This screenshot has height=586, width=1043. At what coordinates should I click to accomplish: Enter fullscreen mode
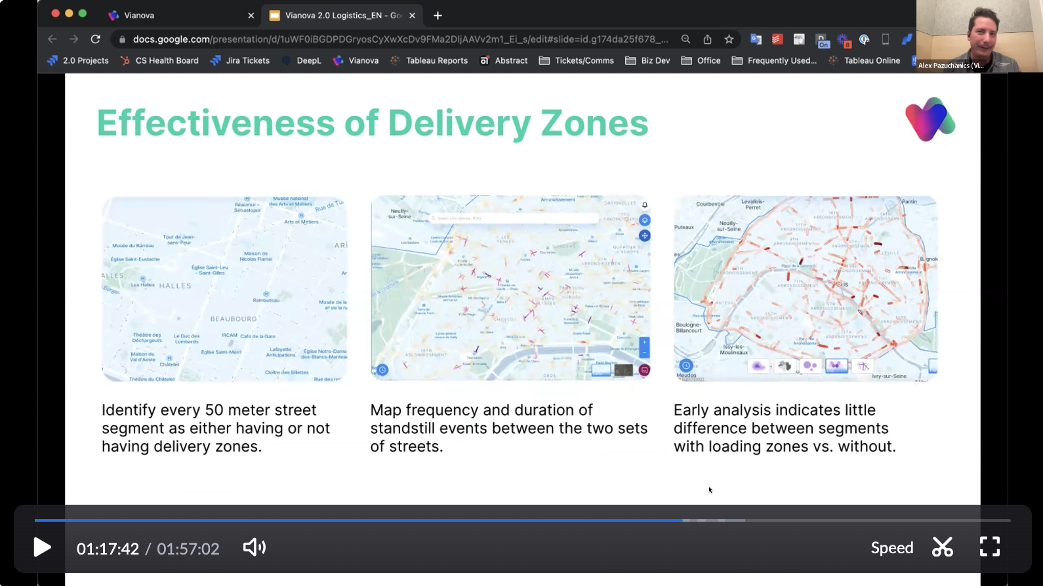click(989, 547)
